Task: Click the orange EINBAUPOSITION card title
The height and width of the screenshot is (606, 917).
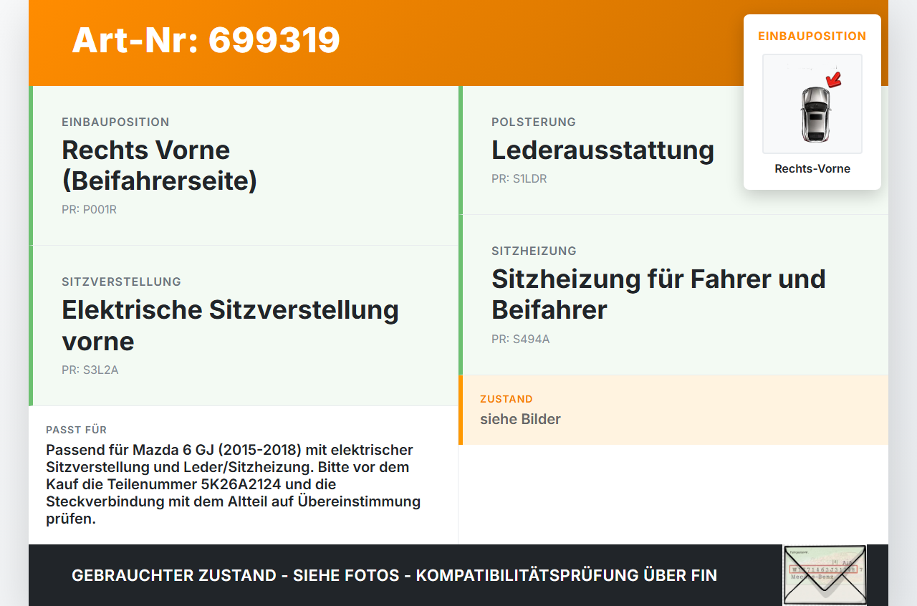Action: 812,36
